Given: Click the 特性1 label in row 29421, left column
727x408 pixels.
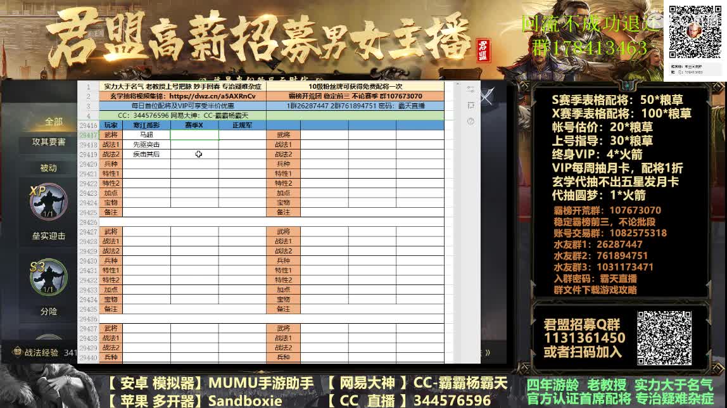Looking at the screenshot, I should (x=111, y=174).
